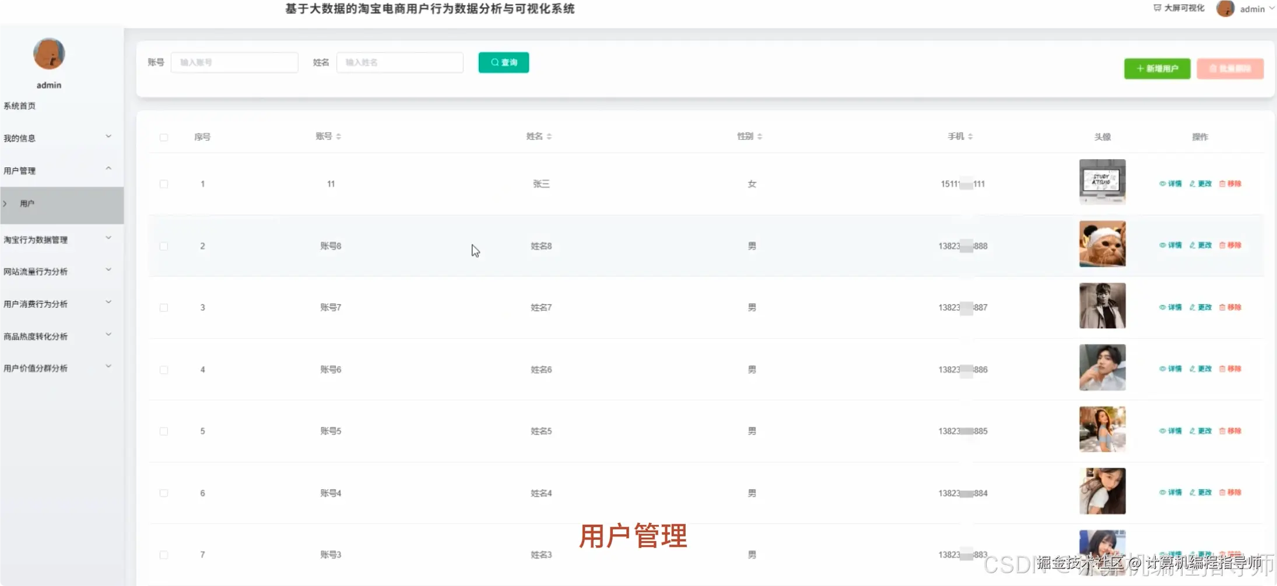Check the checkbox for row 1 张三
The width and height of the screenshot is (1277, 586).
[164, 183]
